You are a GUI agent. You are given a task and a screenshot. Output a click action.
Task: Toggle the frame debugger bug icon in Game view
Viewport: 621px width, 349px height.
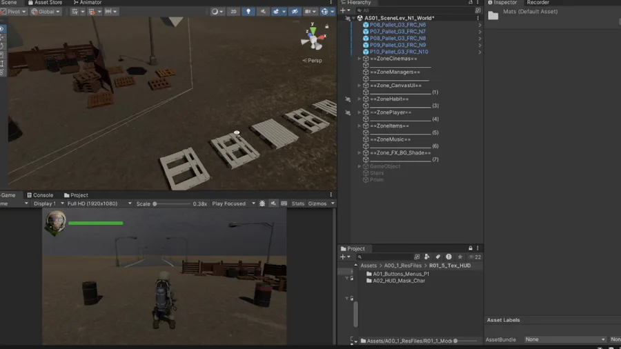click(262, 203)
